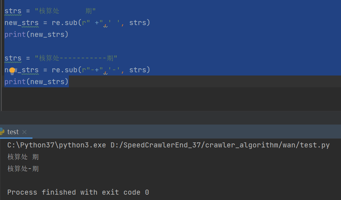Open the test.py file path link
Viewport: 341px width, 200px height.
coord(220,145)
